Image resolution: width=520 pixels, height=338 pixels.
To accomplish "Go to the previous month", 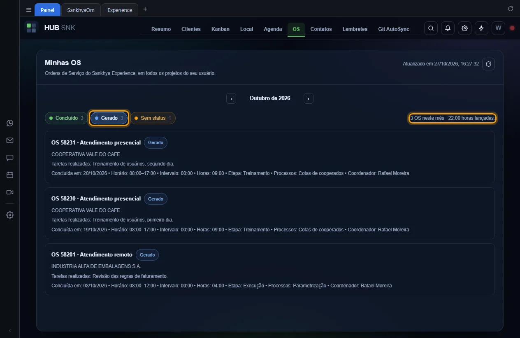I will pyautogui.click(x=231, y=98).
